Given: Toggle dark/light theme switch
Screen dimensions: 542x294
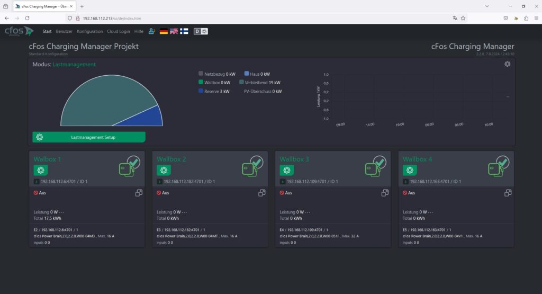Looking at the screenshot, I should point(201,31).
